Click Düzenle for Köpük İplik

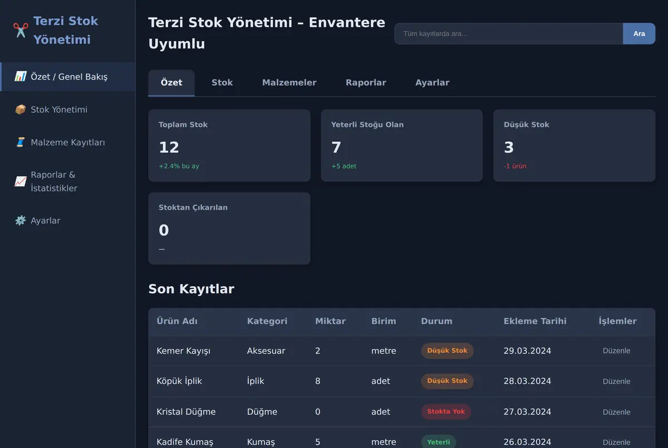(616, 381)
